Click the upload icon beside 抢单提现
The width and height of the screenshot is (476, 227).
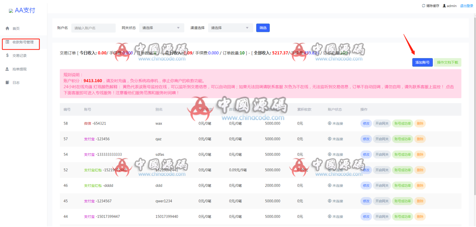[7, 69]
